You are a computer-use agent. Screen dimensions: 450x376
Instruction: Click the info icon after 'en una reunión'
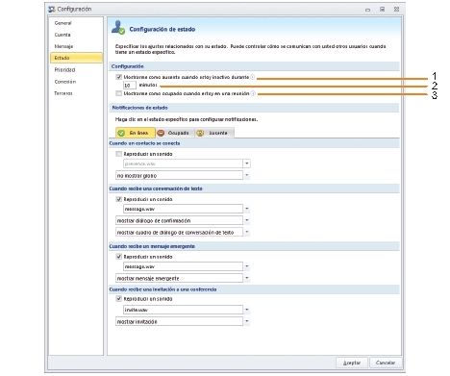tap(253, 93)
